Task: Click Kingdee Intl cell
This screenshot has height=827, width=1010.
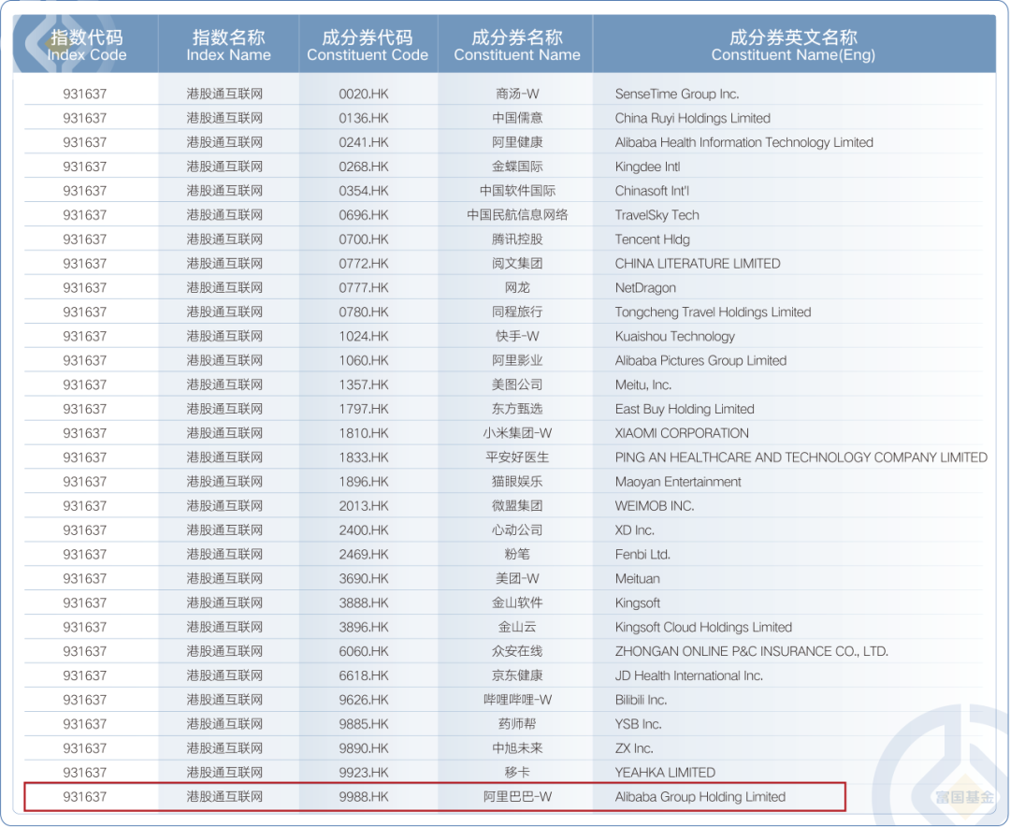Action: pyautogui.click(x=647, y=167)
